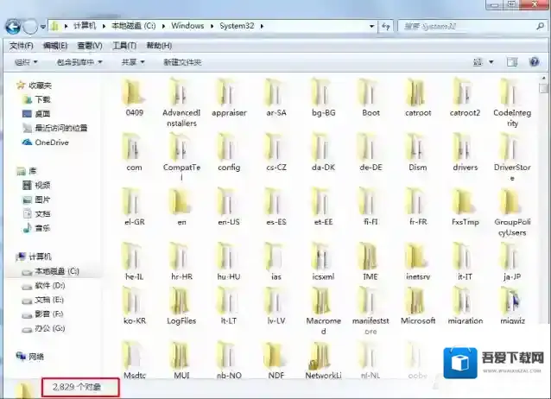Open the view options dropdown arrow
This screenshot has width=551, height=399.
tap(491, 62)
